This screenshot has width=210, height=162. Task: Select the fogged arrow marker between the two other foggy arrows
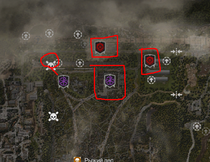pos(38,40)
